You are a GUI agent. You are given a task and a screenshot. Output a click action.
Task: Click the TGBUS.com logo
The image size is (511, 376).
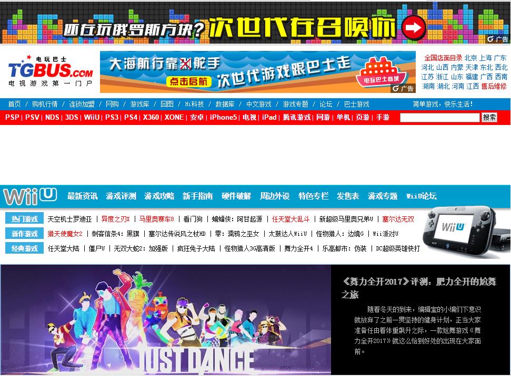pyautogui.click(x=51, y=71)
